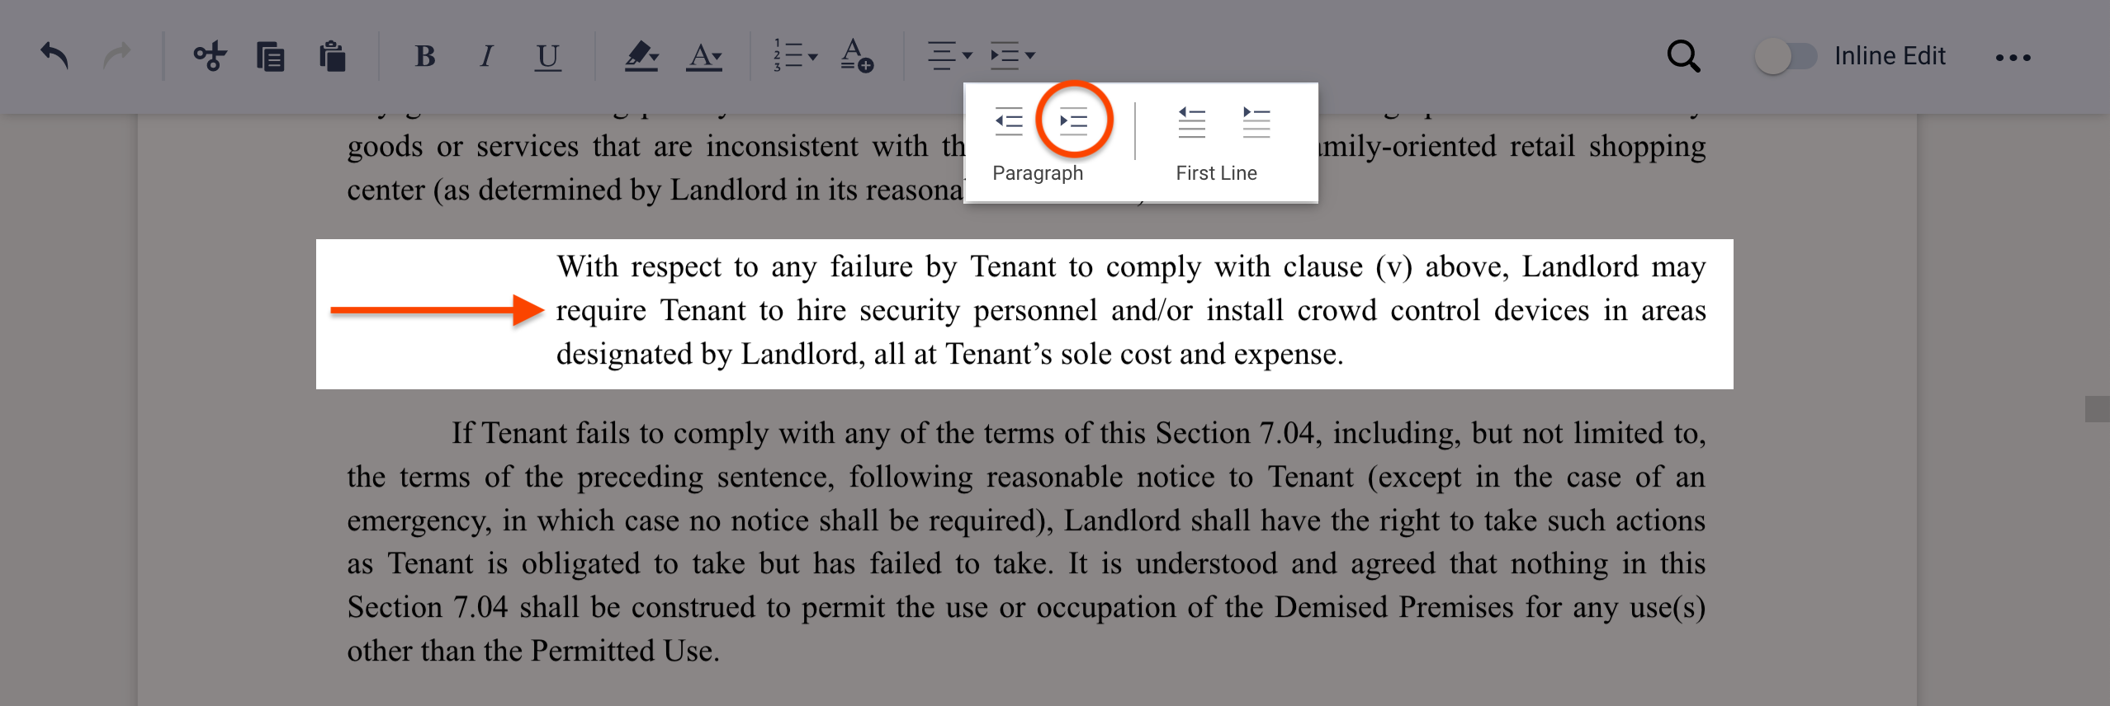Increase first line indent in popup
2110x706 pixels.
tap(1256, 122)
